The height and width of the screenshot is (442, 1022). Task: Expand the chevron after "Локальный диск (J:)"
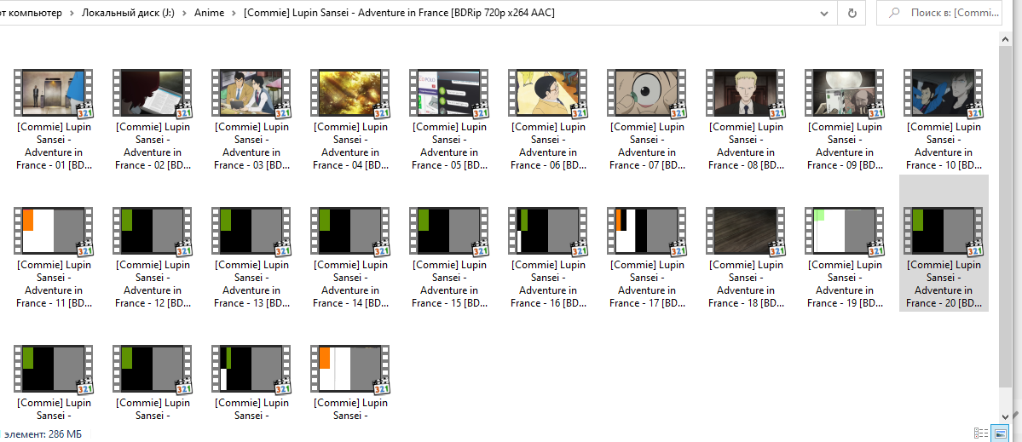[184, 13]
